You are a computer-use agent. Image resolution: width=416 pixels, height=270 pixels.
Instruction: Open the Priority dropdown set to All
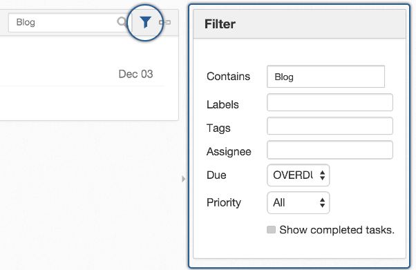click(299, 202)
